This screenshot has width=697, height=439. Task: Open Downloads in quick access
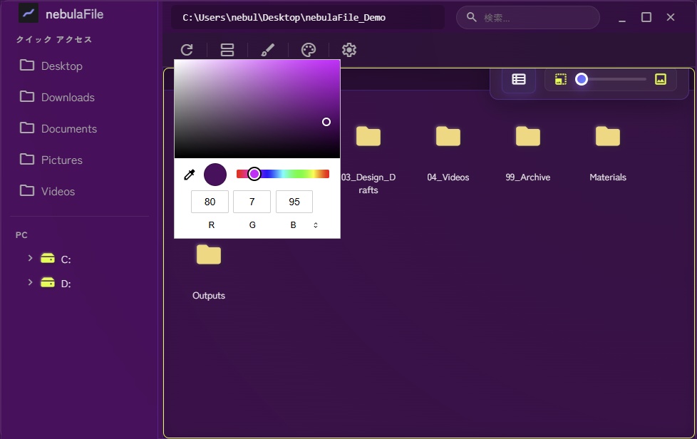[57, 97]
